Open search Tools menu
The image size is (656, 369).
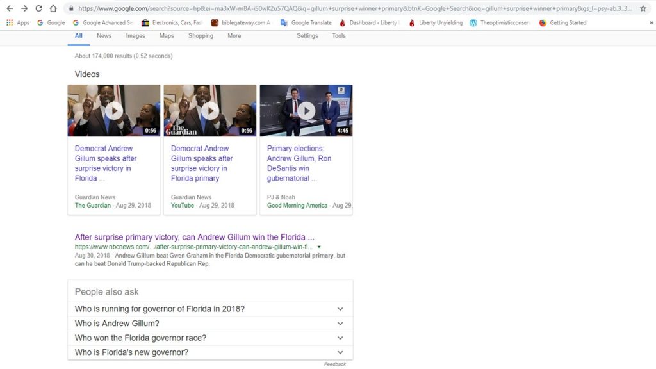(x=339, y=36)
